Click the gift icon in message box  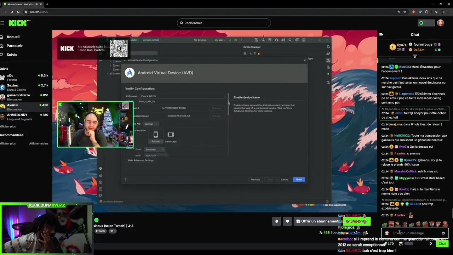(387, 233)
